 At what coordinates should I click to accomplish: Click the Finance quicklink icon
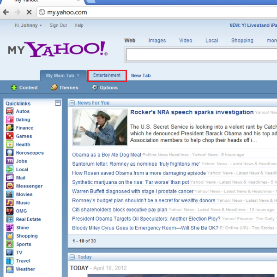(10, 128)
